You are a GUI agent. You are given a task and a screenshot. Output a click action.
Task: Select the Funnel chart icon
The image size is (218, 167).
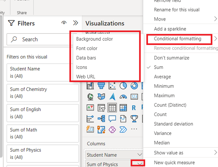[x=101, y=85]
